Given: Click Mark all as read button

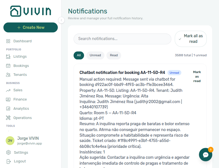Looking at the screenshot, I should tap(191, 39).
